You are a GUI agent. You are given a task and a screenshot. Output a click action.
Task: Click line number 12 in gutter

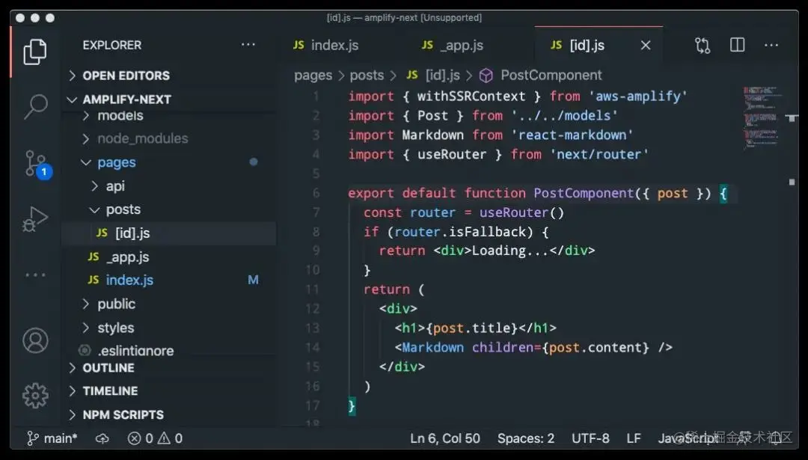pos(312,309)
